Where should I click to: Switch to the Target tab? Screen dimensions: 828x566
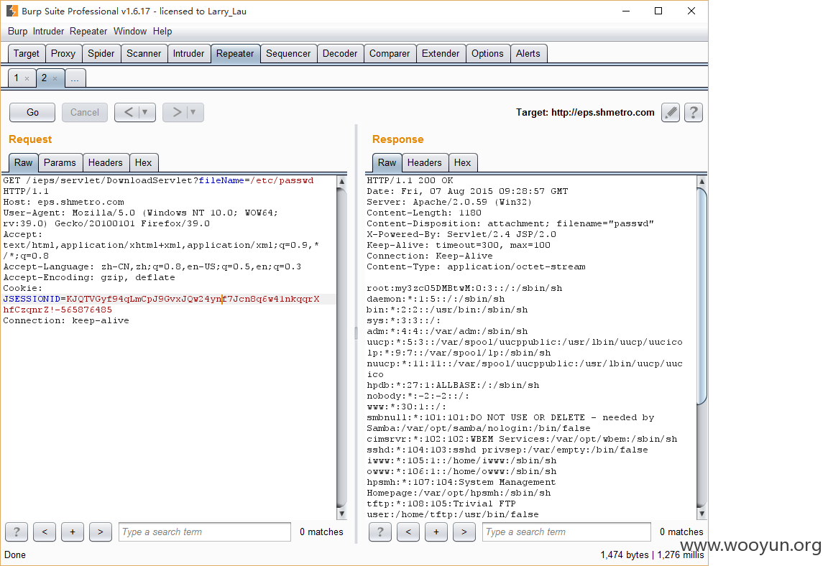coord(27,53)
